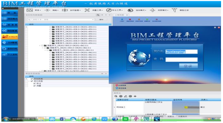Open the 导航 item in left sidebar
Screen dimensions: 223x123
pos(10,13)
